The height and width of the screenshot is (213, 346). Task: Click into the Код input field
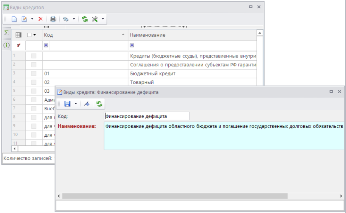pyautogui.click(x=146, y=116)
